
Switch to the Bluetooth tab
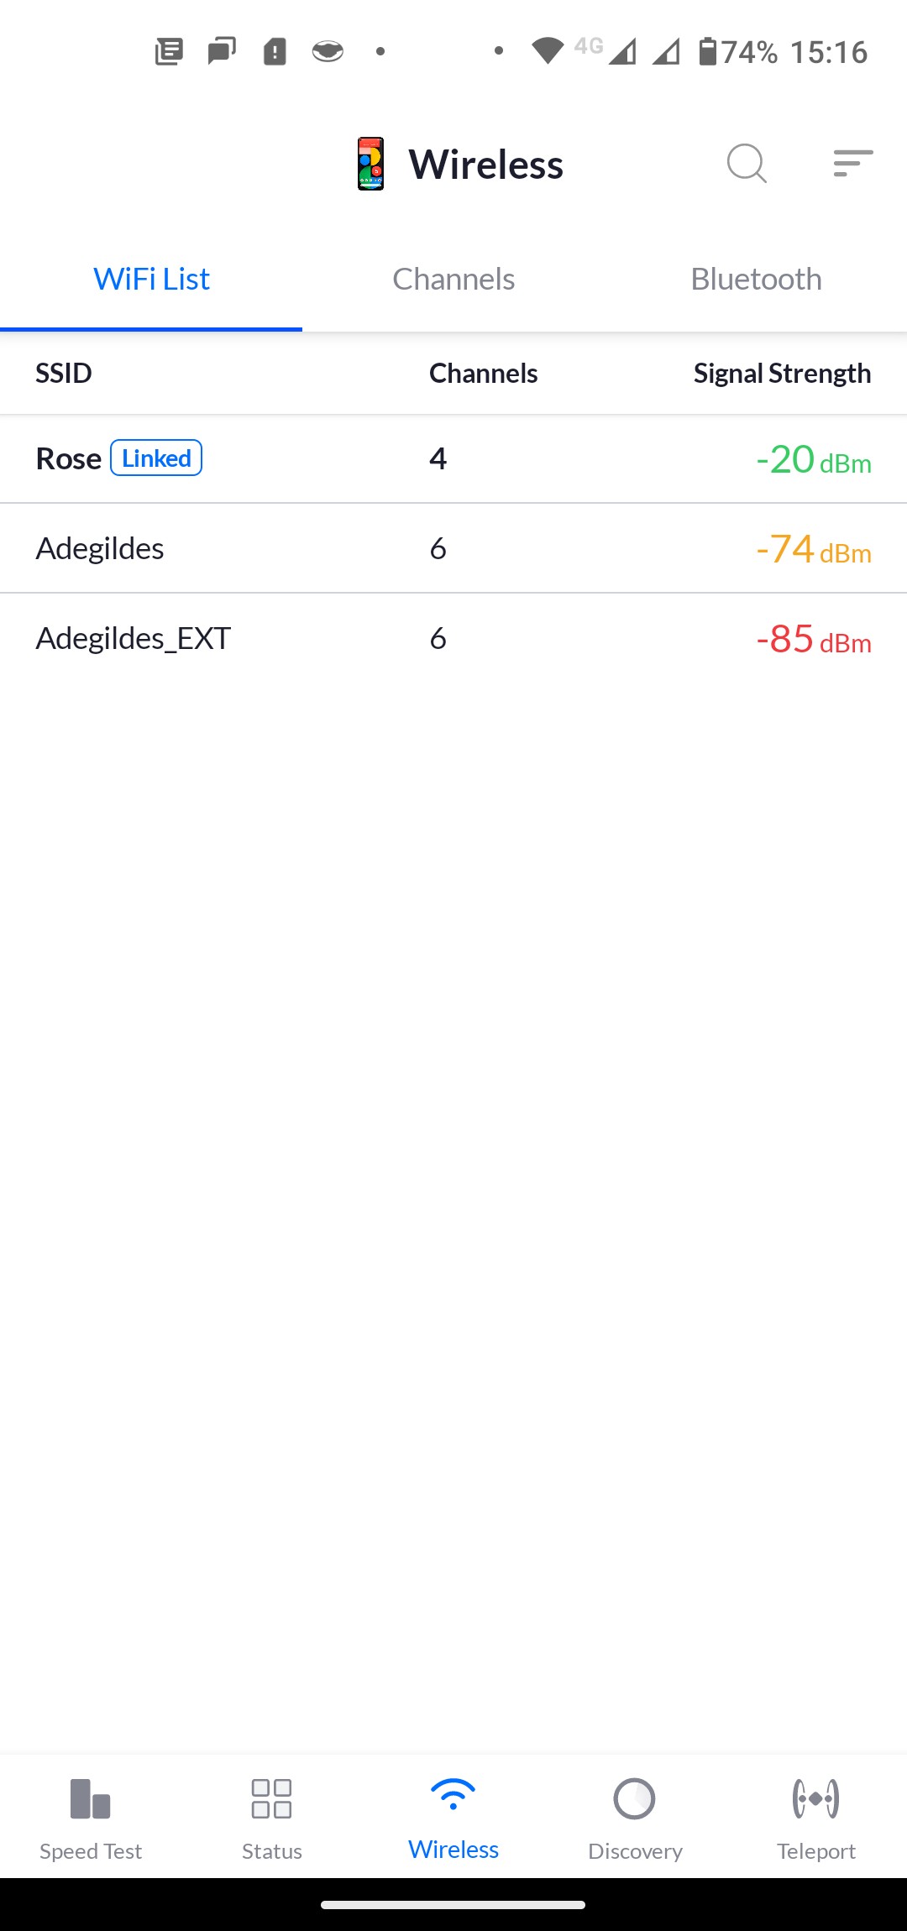click(756, 280)
